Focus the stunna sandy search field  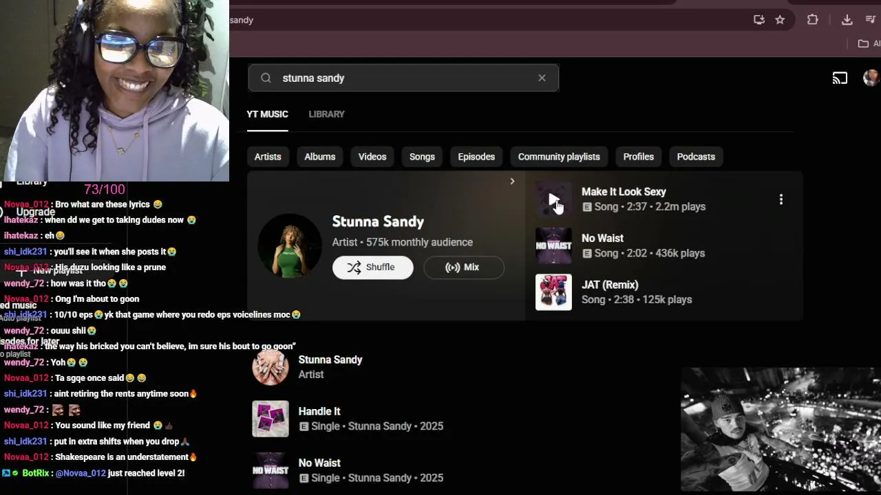pos(403,78)
